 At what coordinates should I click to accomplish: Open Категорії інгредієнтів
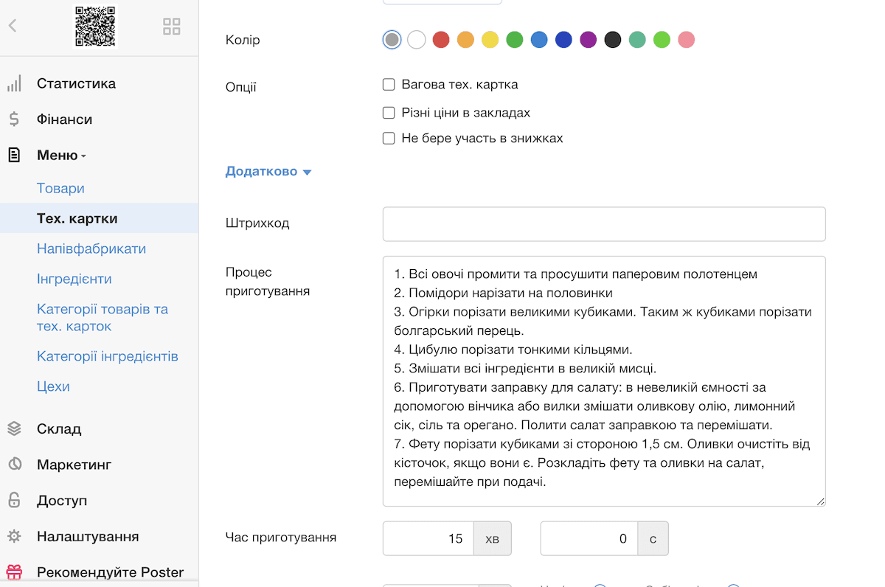pos(108,356)
